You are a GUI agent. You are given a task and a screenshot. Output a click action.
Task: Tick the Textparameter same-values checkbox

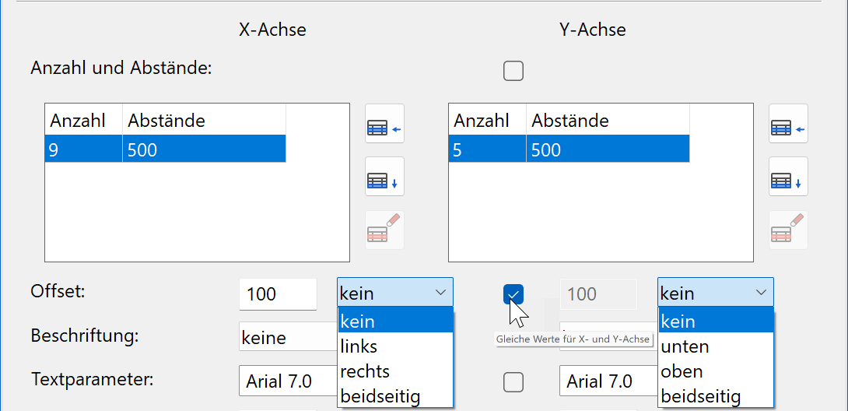(513, 381)
